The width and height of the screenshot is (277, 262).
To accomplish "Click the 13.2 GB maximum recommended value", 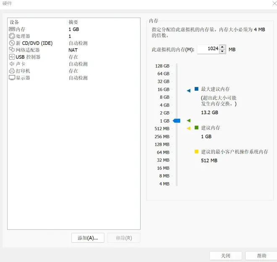I will 209,113.
